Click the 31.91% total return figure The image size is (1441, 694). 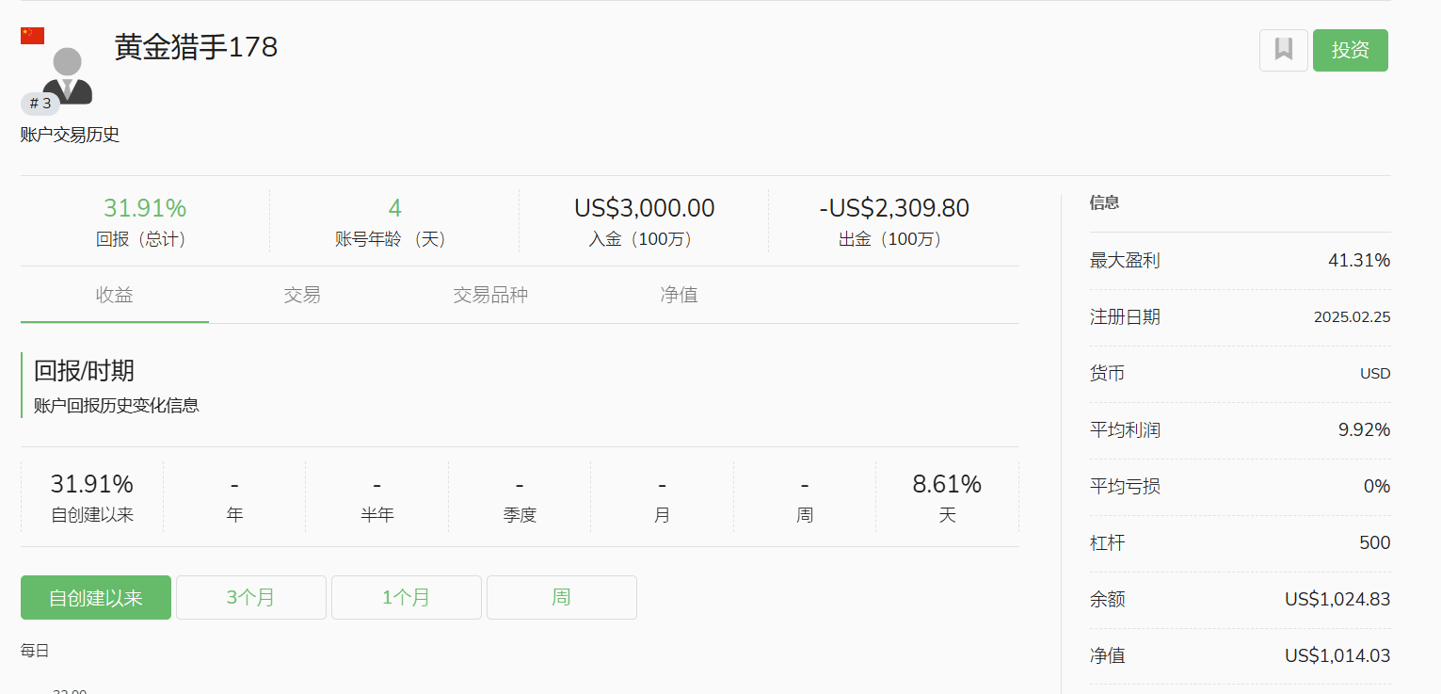pos(145,208)
